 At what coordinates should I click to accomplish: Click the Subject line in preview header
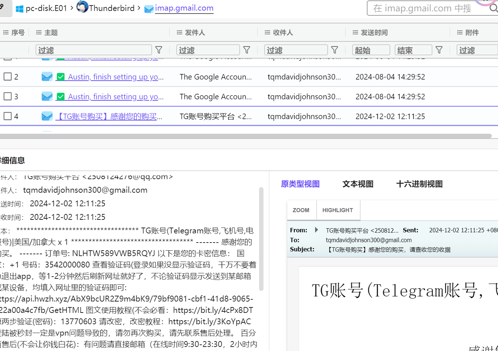click(388, 250)
